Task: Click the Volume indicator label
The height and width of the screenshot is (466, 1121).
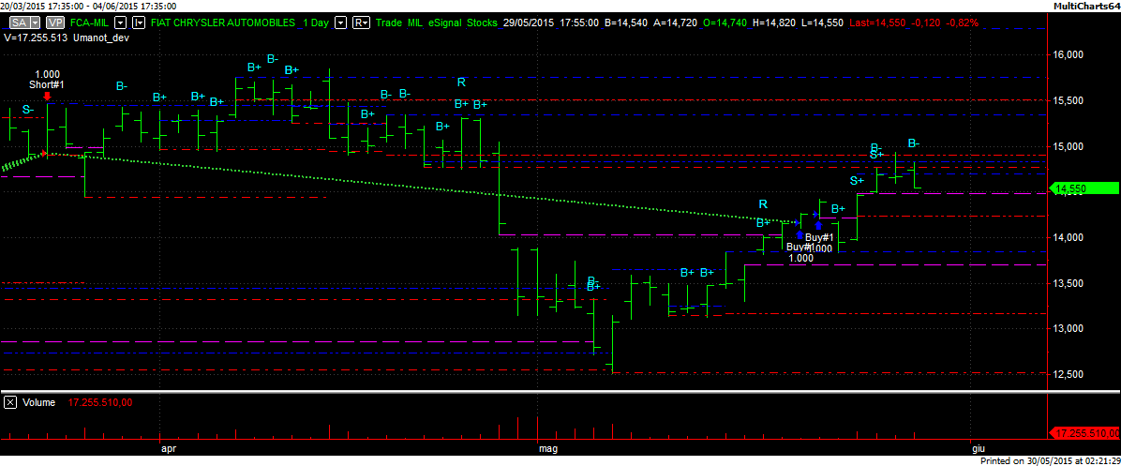Action: [x=38, y=402]
